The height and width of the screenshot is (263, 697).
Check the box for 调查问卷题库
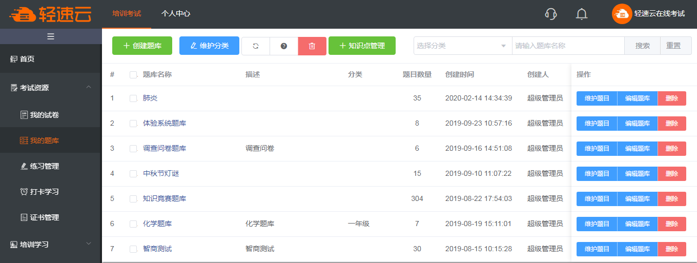[x=133, y=149]
